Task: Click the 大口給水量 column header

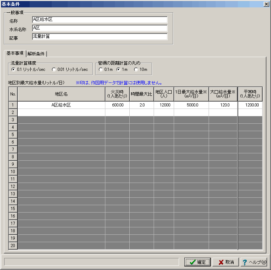Action: click(x=223, y=94)
